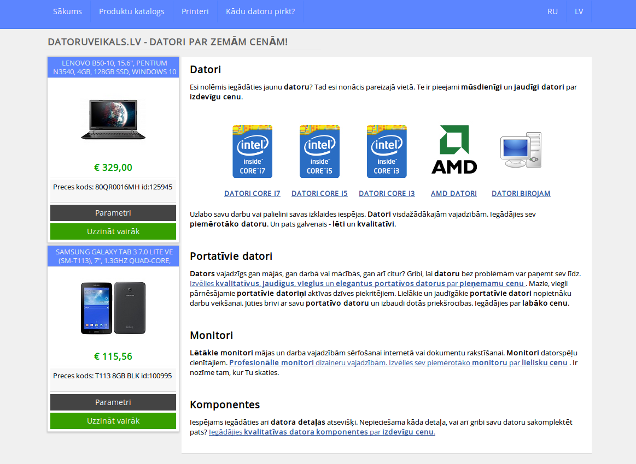Click the Intel Core i3 logo
Image resolution: width=636 pixels, height=464 pixels.
click(387, 151)
